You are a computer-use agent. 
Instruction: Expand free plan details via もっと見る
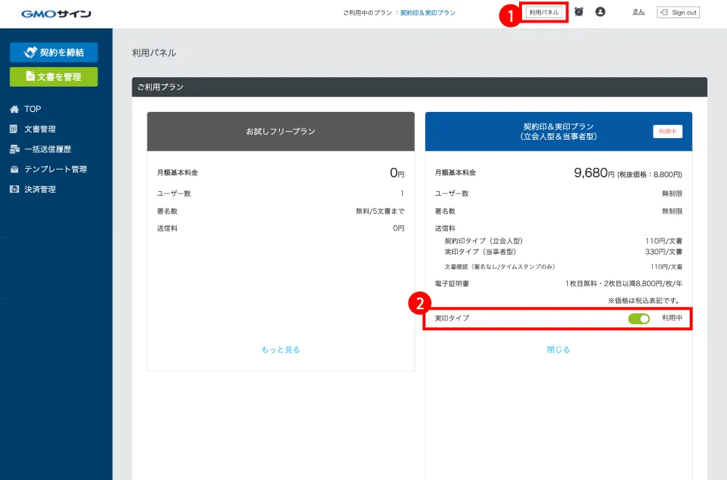point(279,350)
